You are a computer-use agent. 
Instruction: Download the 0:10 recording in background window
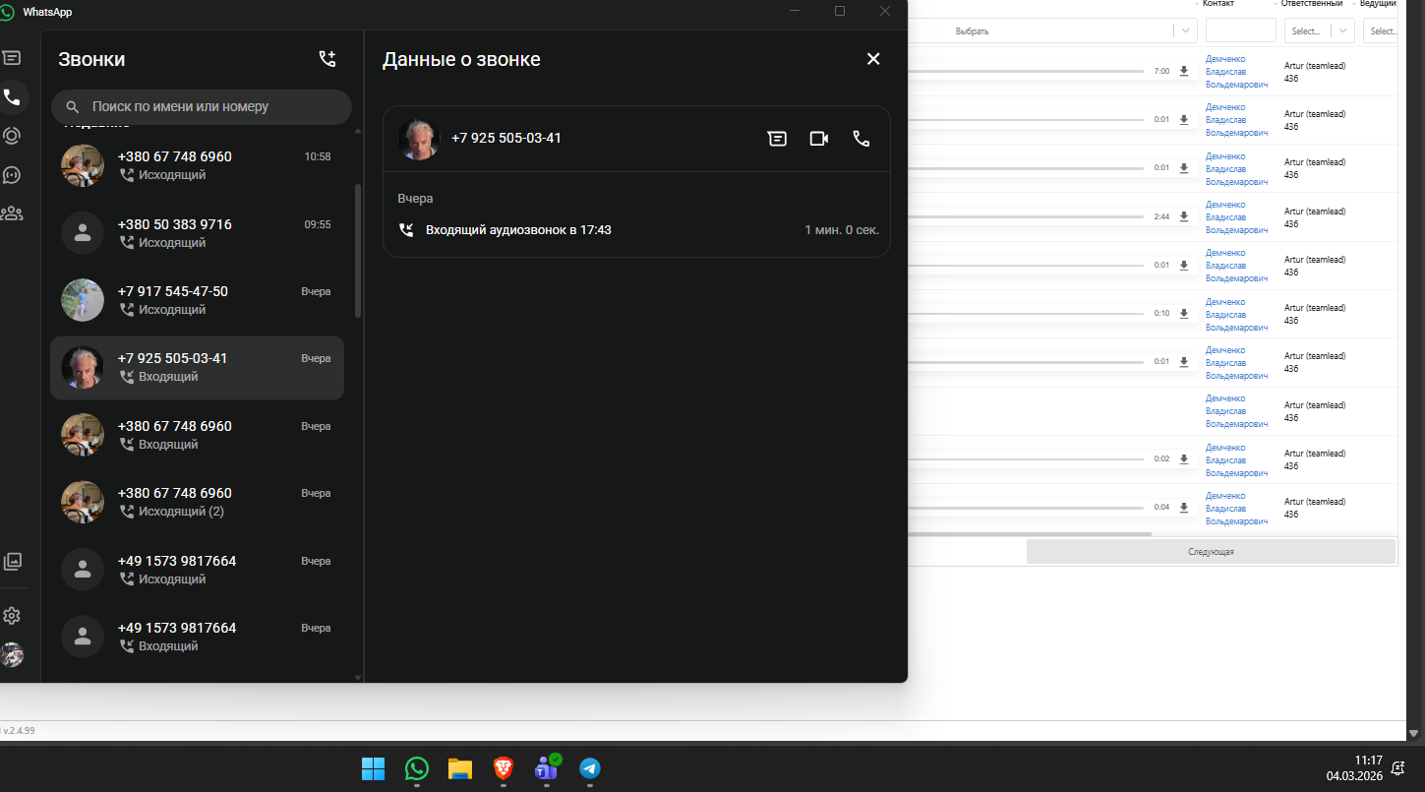[x=1184, y=313]
